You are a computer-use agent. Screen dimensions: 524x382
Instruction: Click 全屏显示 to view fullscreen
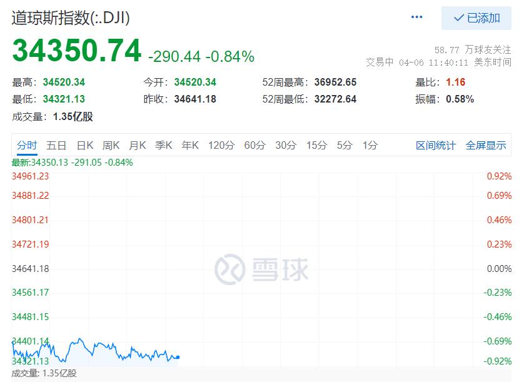[486, 146]
